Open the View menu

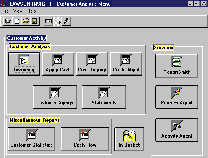coord(18,11)
